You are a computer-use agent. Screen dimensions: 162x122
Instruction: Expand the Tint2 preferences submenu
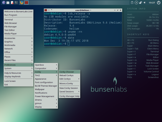46,75
